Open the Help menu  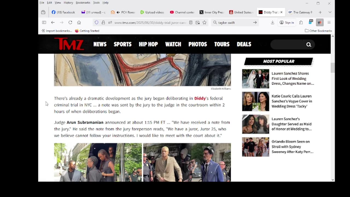coord(105,3)
